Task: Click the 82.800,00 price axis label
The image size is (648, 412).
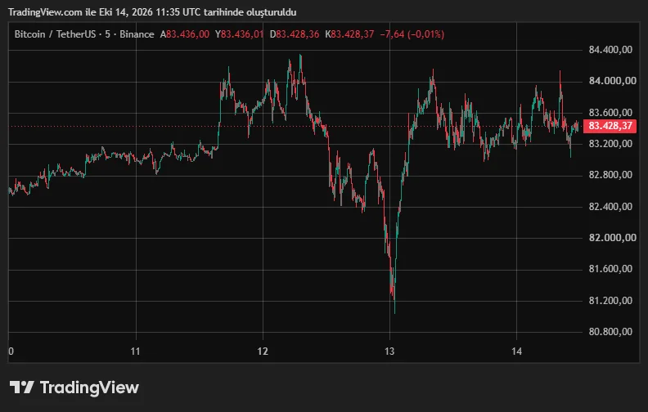Action: [610, 175]
